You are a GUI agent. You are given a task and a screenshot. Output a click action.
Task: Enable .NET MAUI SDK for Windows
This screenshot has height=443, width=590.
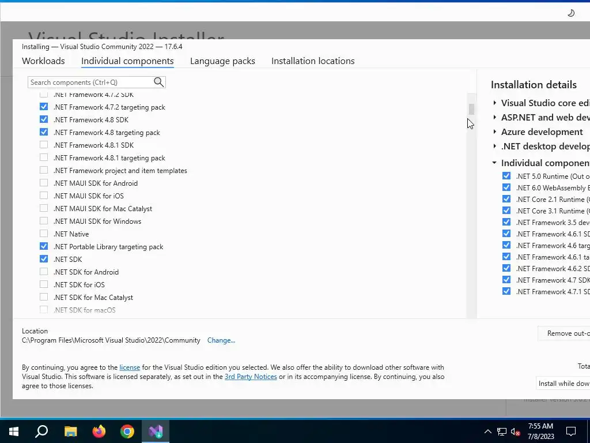tap(44, 221)
